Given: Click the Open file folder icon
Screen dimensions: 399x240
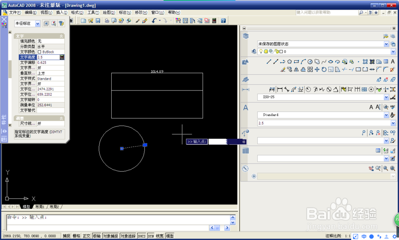Looking at the screenshot, I should pyautogui.click(x=91, y=21).
